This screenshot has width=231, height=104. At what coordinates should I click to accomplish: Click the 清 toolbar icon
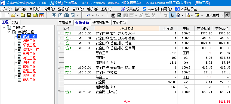(60, 15)
